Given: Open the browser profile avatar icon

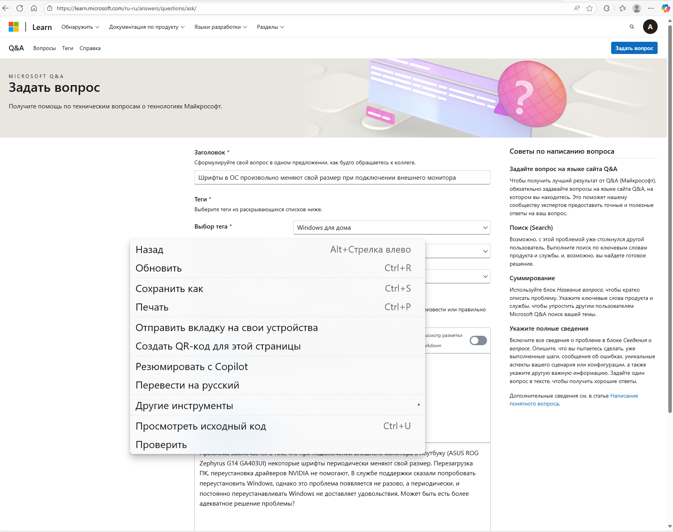Looking at the screenshot, I should point(637,8).
